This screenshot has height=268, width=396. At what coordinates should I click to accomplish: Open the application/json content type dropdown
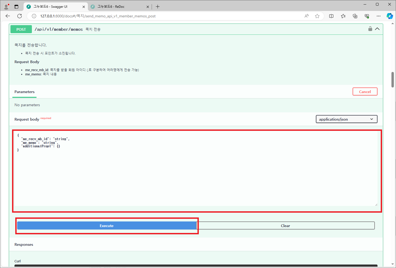point(346,119)
